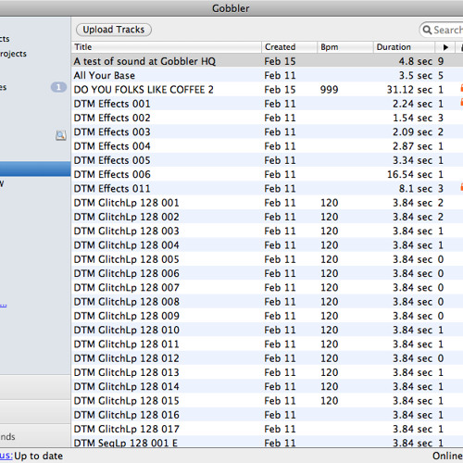Click the 4.8 sec duration value
Screen dimensions: 463x463
416,61
